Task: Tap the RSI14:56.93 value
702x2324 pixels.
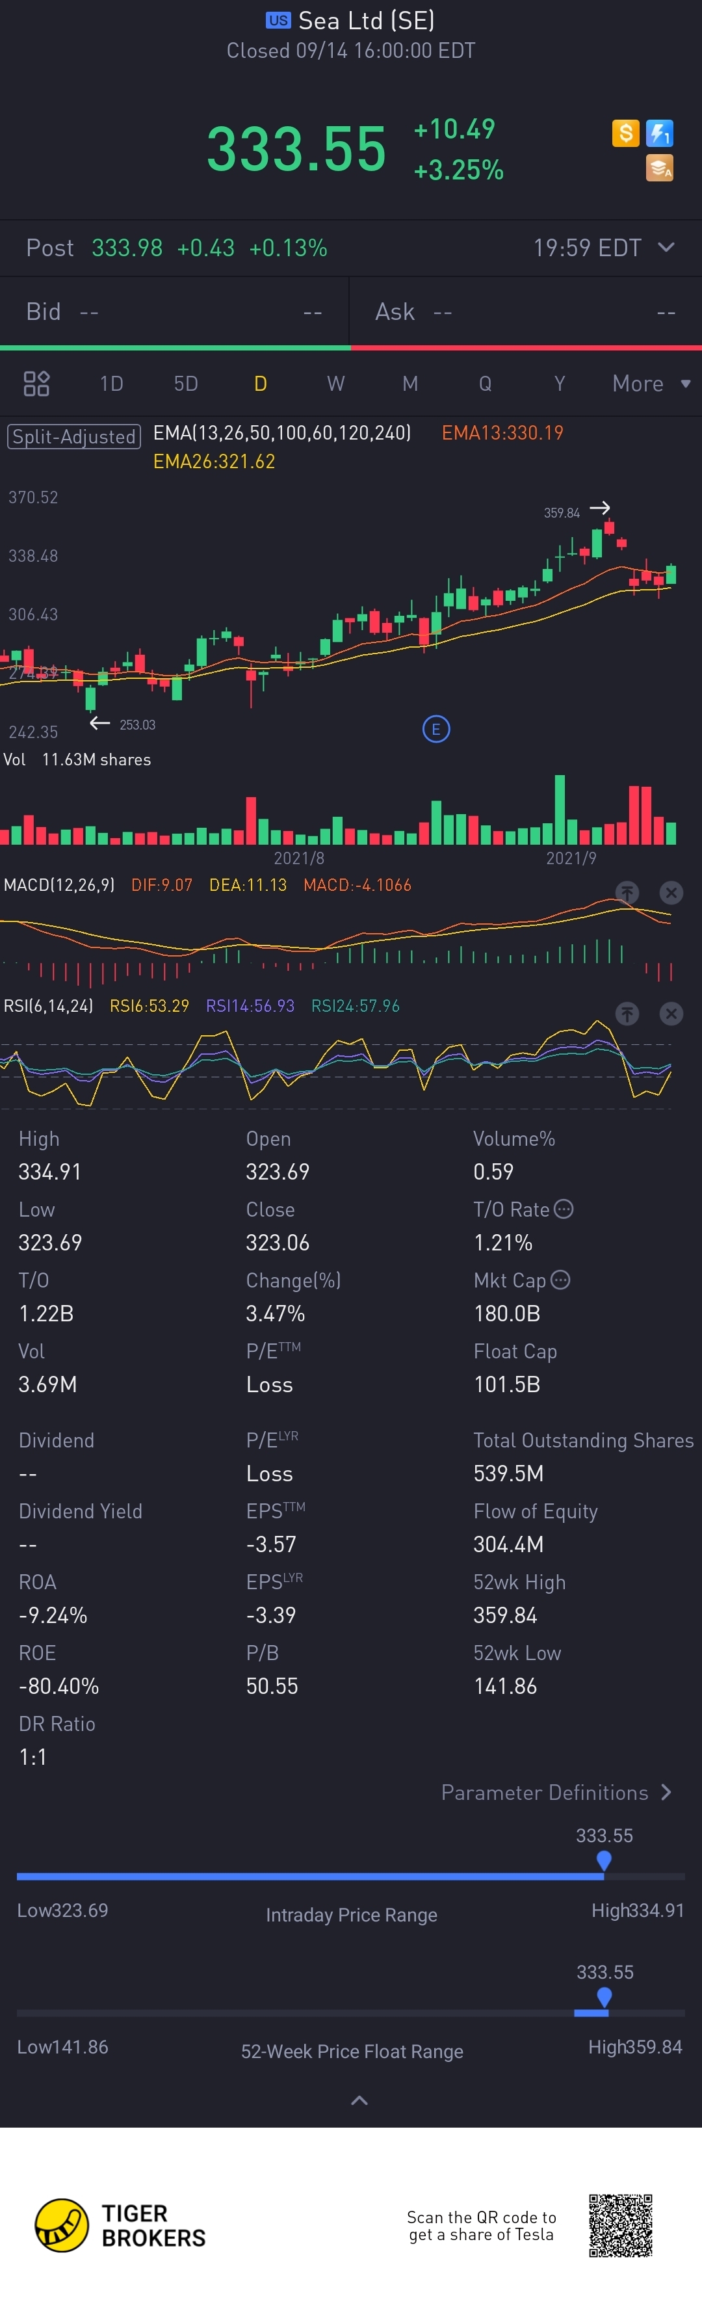Action: coord(250,1006)
